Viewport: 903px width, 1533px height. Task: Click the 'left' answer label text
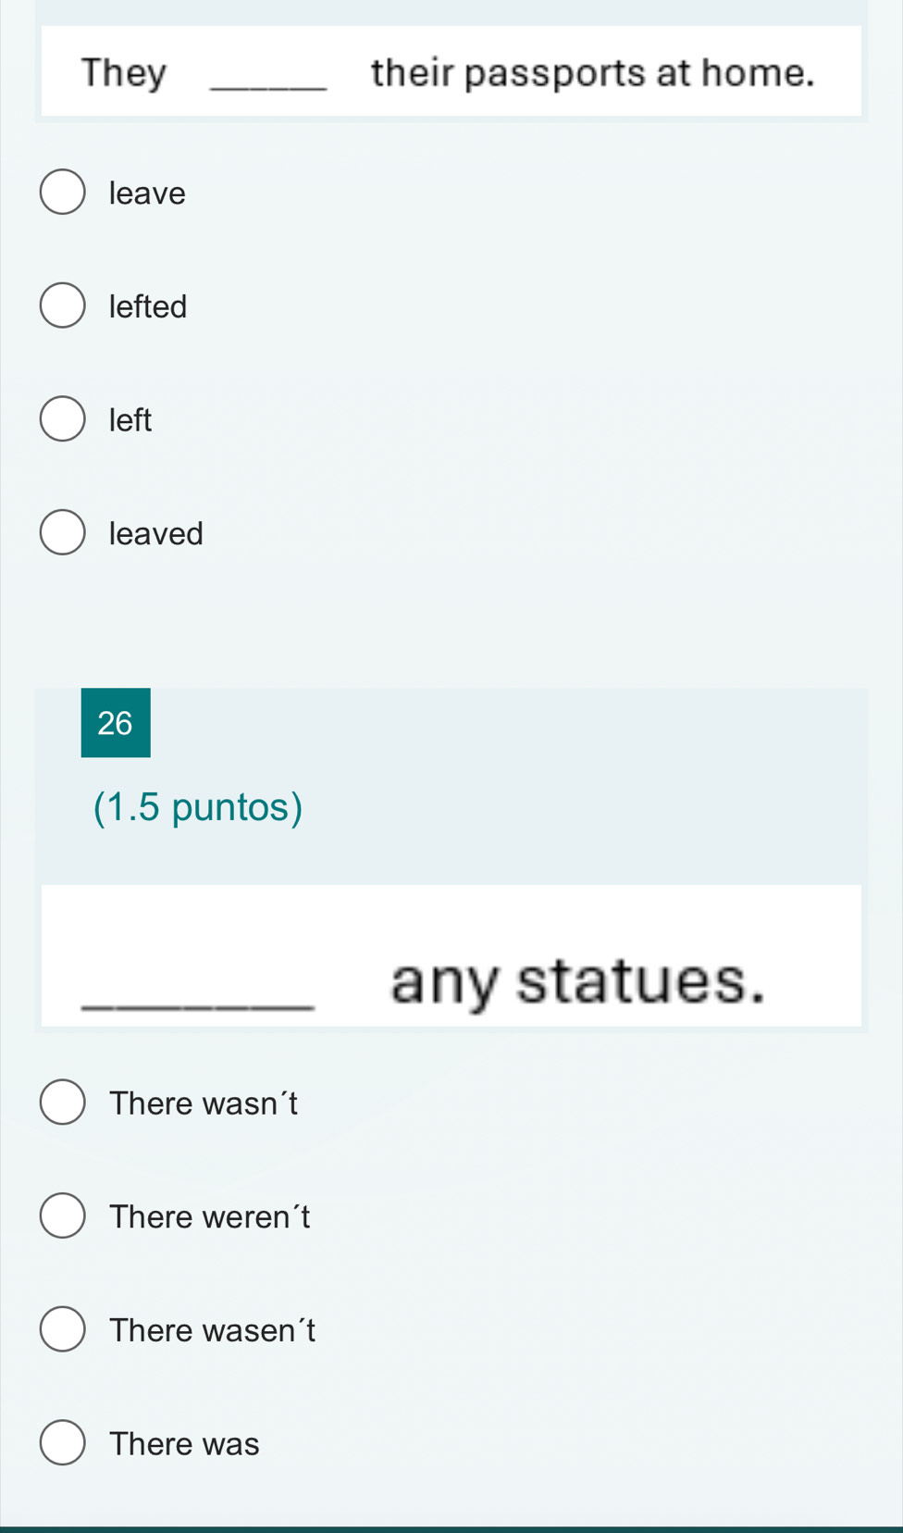pos(130,419)
